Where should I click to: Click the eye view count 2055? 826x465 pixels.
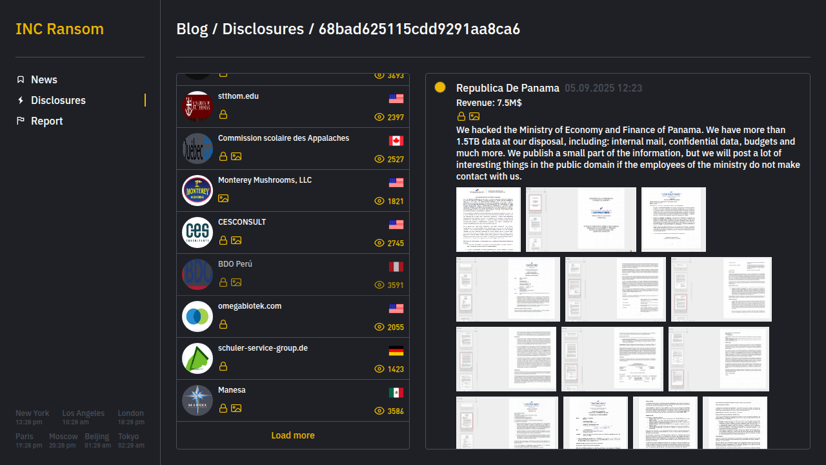[389, 327]
